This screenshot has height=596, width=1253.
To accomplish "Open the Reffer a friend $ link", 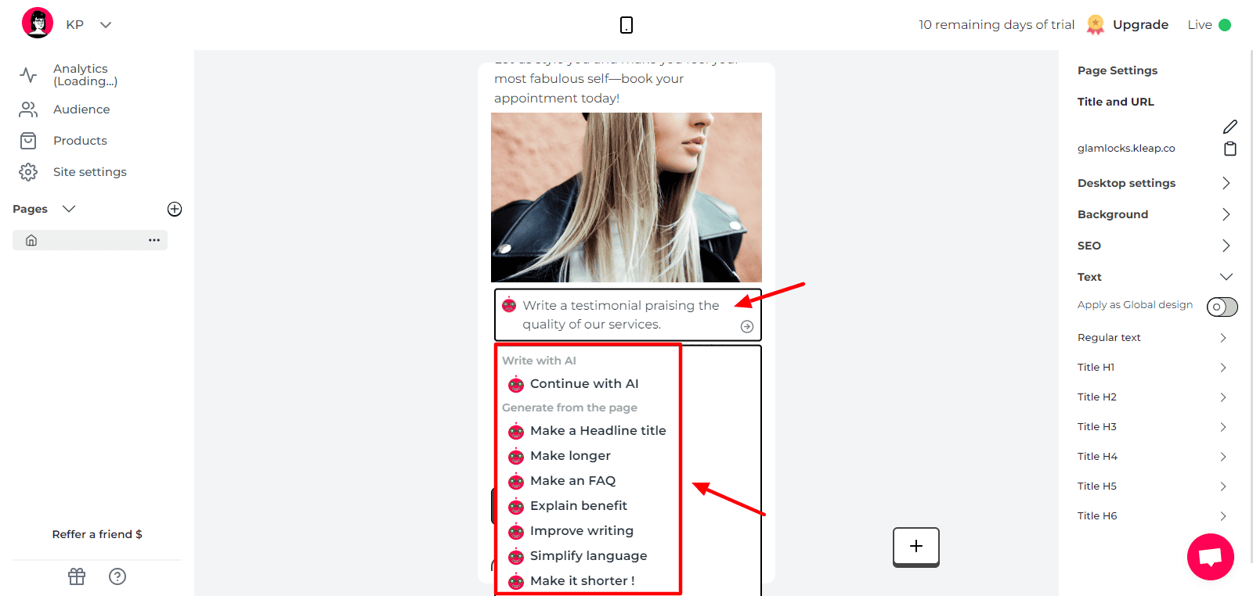I will pos(97,534).
